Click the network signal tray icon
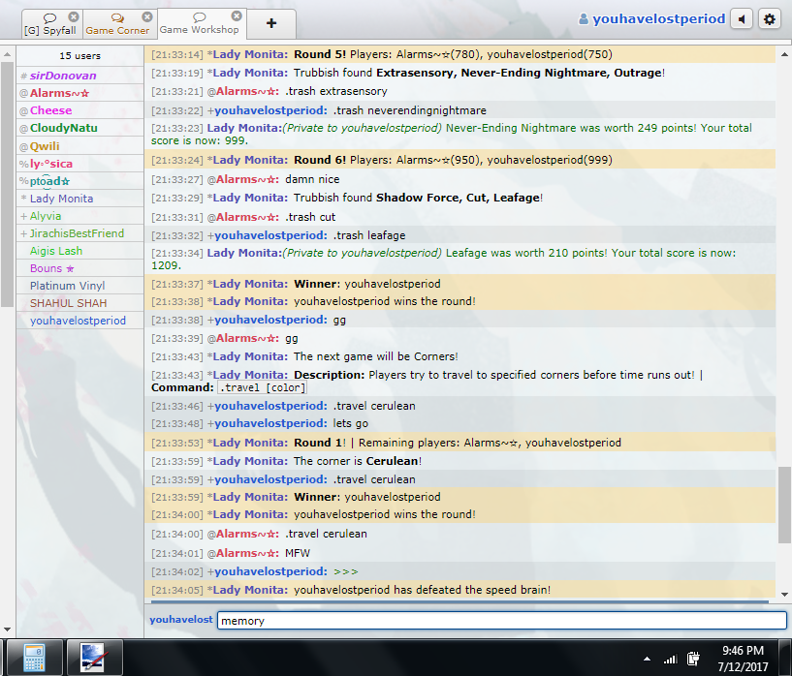792x676 pixels. pyautogui.click(x=670, y=659)
